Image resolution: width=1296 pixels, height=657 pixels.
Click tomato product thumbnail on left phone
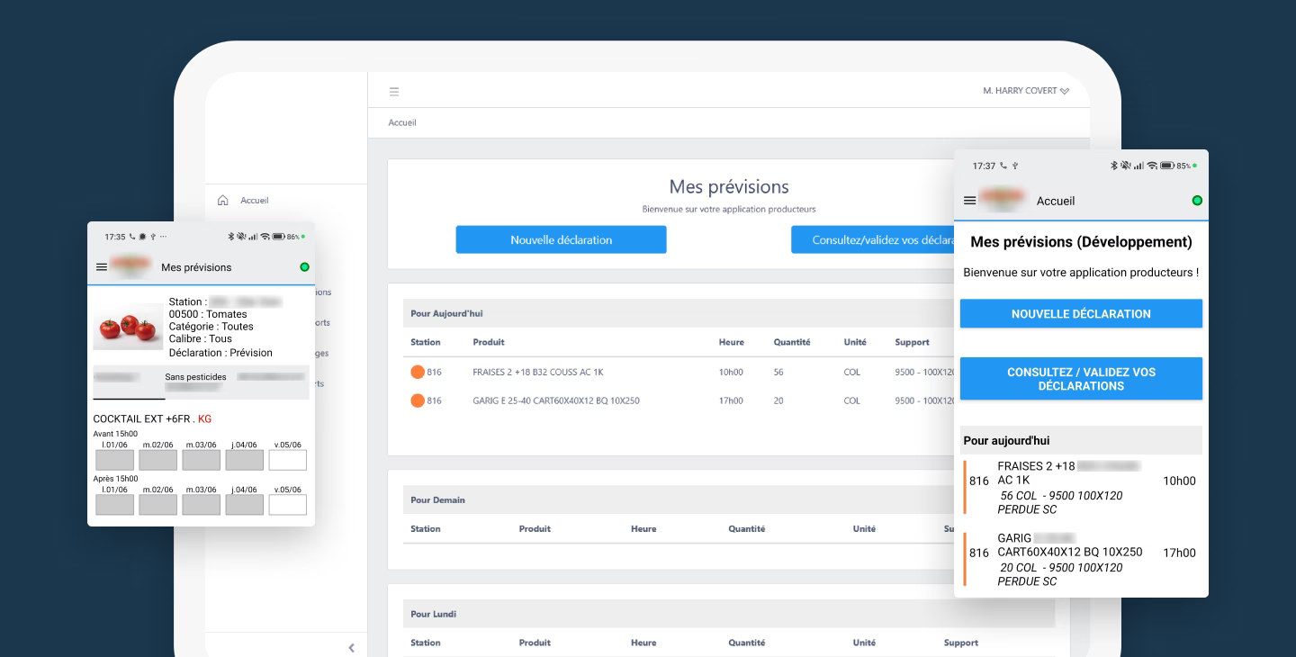point(128,326)
